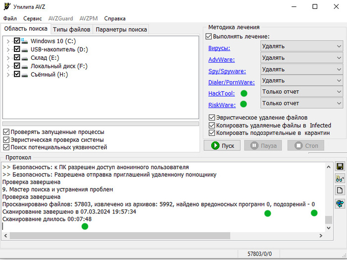This screenshot has width=347, height=260.
Task: Open the protocol viewer glasses icon
Action: [x=340, y=178]
